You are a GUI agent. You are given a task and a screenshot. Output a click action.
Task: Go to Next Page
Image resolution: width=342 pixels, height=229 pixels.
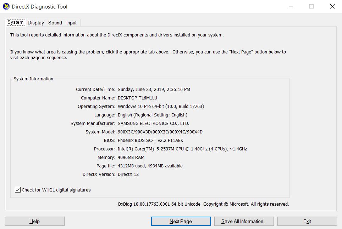(x=181, y=221)
